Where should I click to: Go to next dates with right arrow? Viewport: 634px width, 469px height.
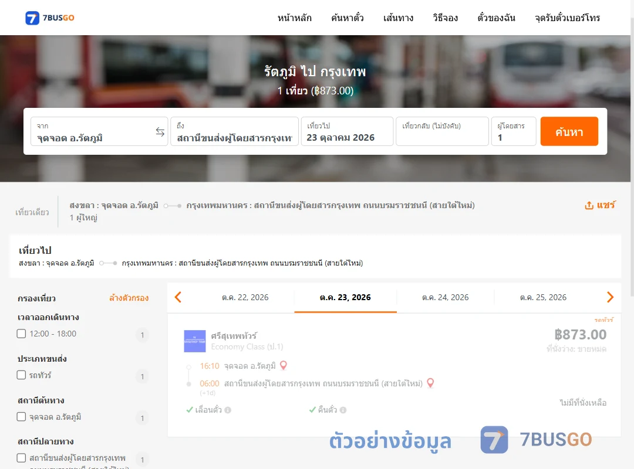pos(610,297)
